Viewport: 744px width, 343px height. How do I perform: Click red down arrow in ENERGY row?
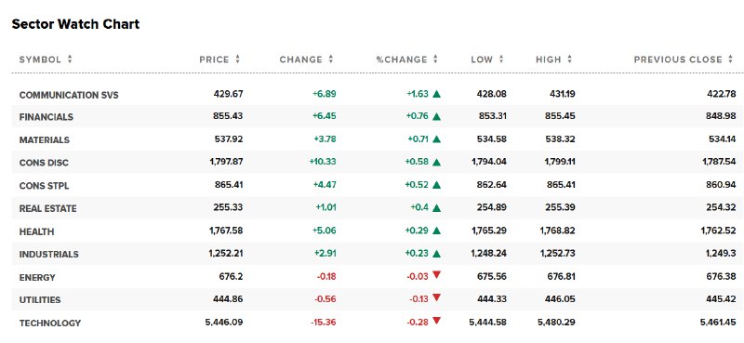coord(436,275)
